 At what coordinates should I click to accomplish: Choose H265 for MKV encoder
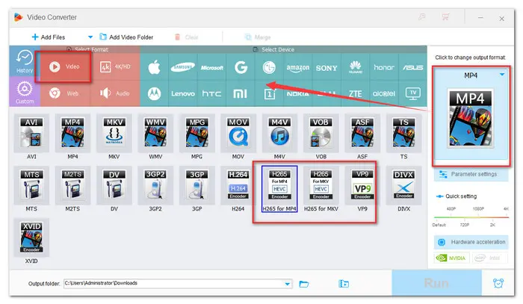click(x=321, y=185)
